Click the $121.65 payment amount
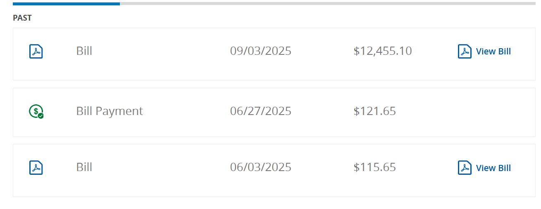The image size is (541, 209). click(374, 111)
